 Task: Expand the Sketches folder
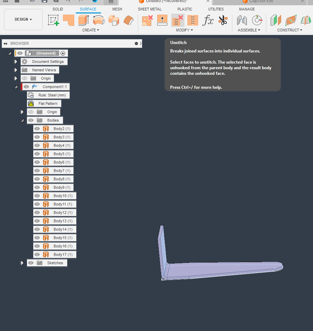[22, 262]
